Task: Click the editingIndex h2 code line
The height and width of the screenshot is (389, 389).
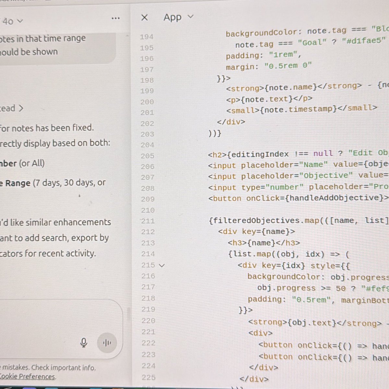Action: coord(298,153)
